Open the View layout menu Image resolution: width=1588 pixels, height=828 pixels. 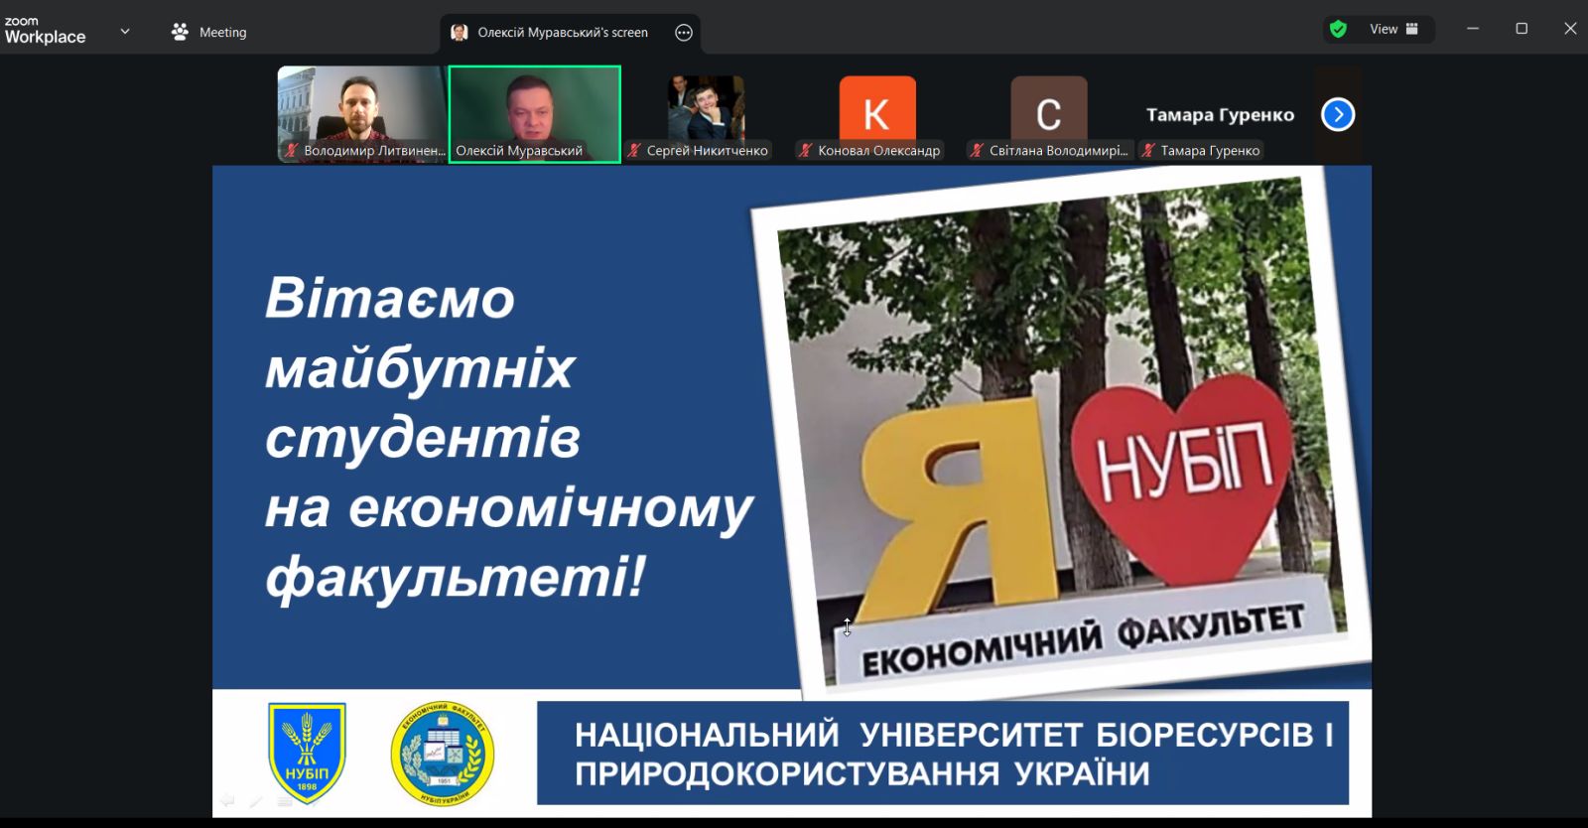point(1394,29)
